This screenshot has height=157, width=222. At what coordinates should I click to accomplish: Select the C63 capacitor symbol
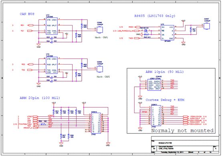point(52,38)
